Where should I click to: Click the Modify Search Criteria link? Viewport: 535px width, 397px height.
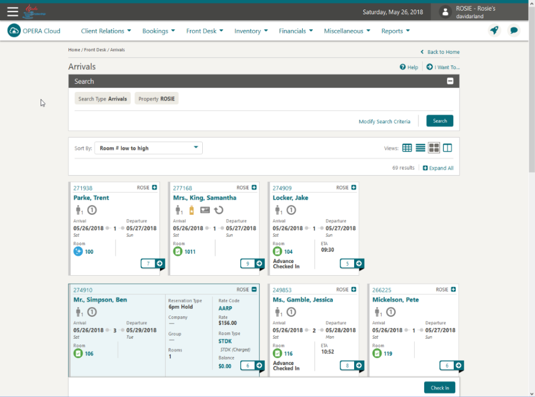point(385,121)
